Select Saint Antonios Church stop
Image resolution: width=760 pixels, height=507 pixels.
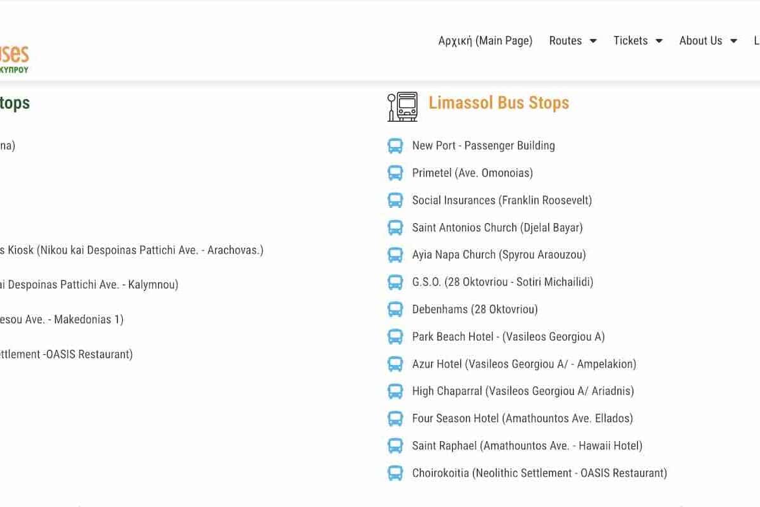pos(497,228)
